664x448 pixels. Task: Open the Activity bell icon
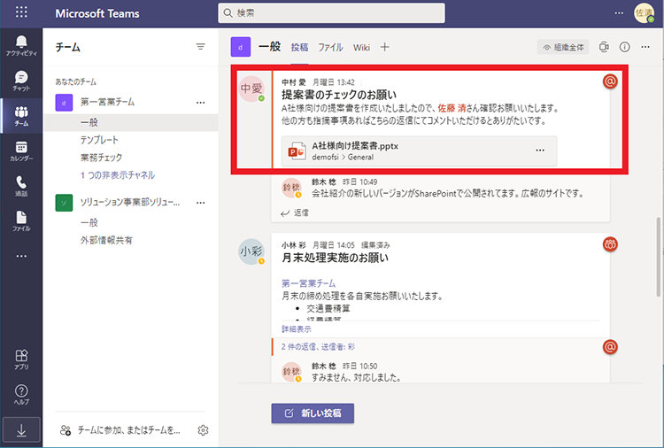click(21, 45)
